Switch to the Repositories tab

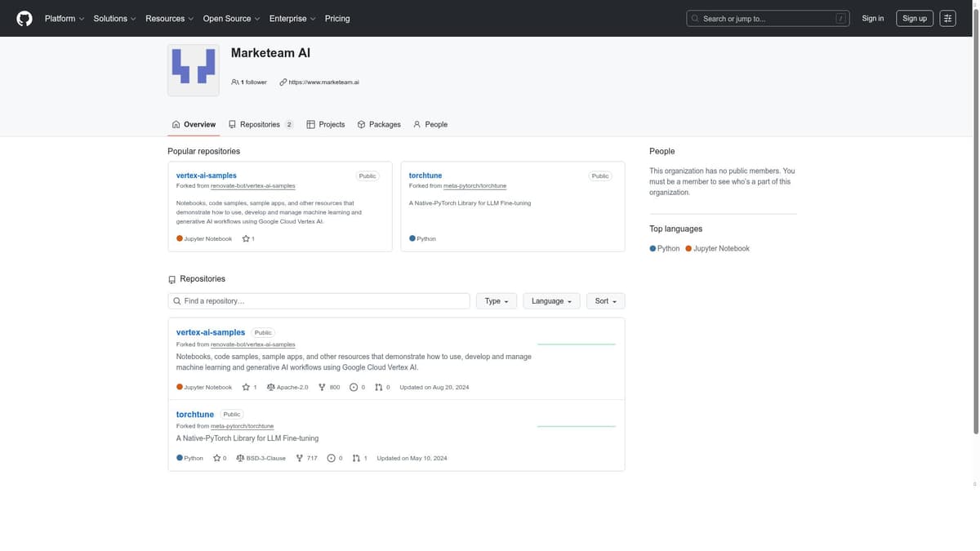(261, 124)
